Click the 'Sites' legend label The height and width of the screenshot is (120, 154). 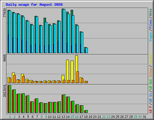pos(151,73)
